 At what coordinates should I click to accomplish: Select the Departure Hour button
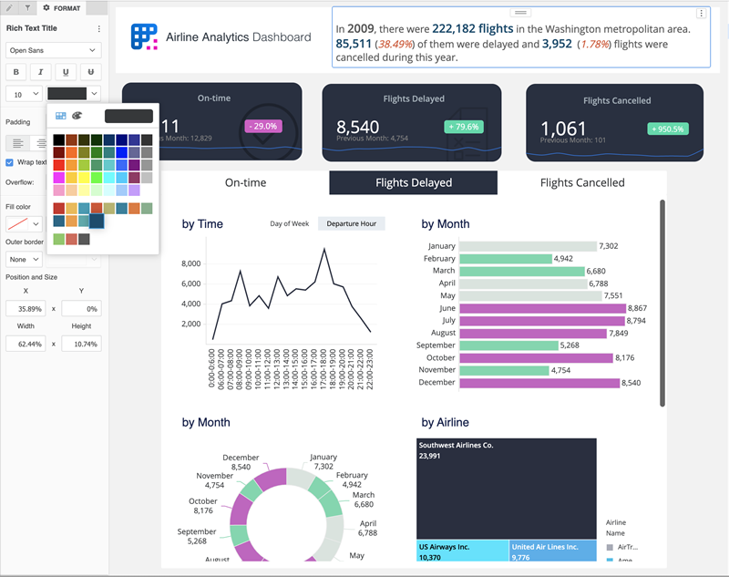coord(351,223)
